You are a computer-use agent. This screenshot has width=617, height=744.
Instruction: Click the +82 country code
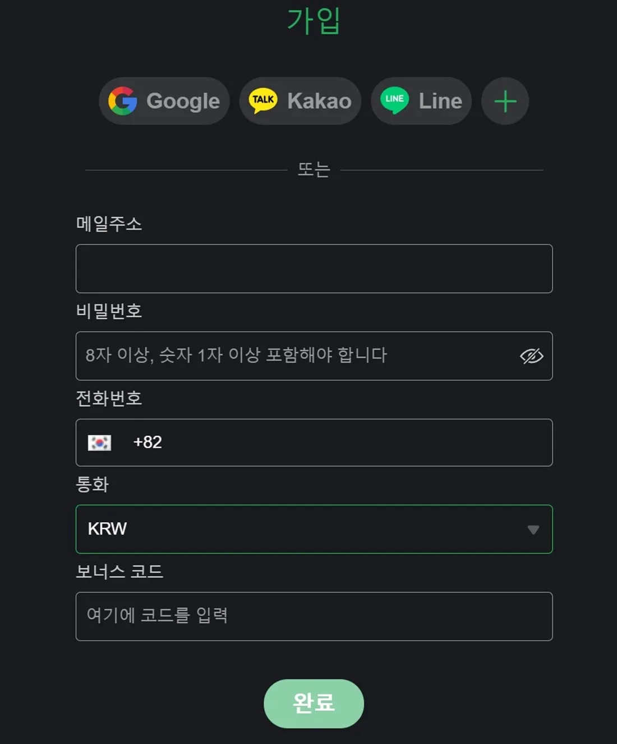148,442
